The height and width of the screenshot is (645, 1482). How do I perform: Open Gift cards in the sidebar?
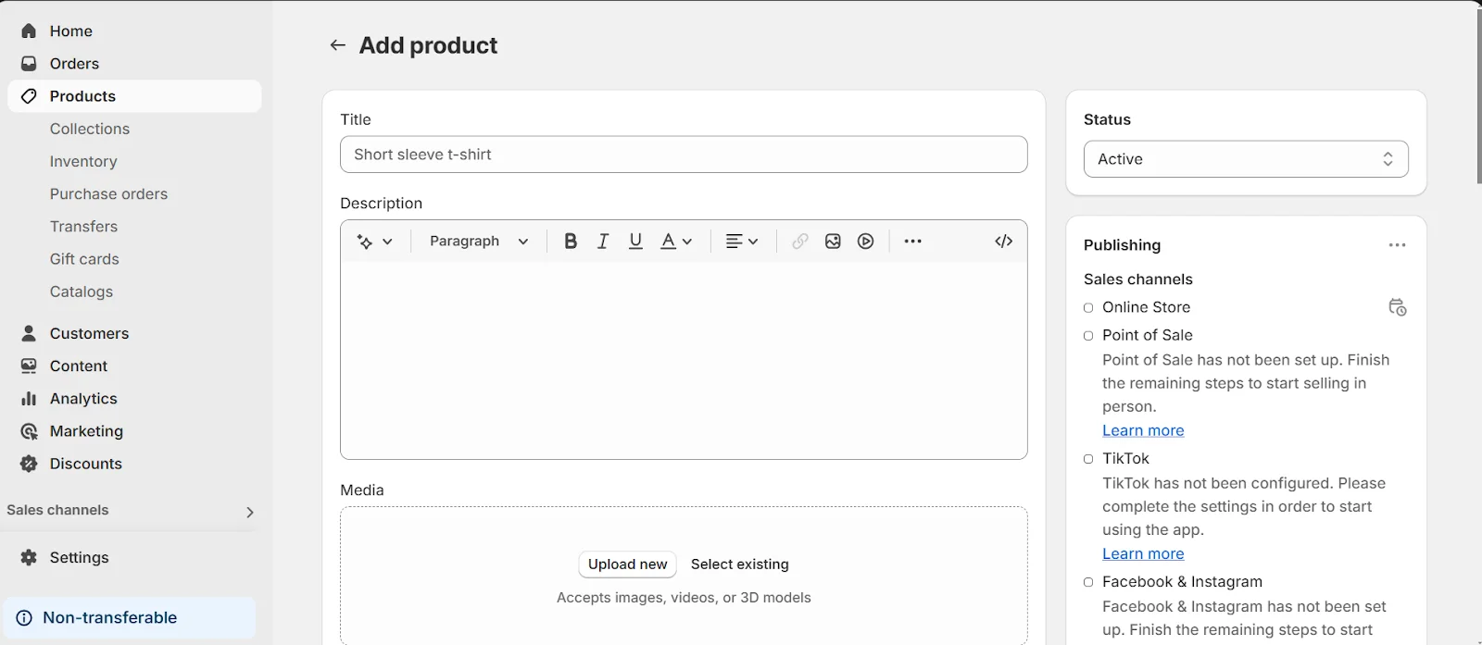point(84,259)
